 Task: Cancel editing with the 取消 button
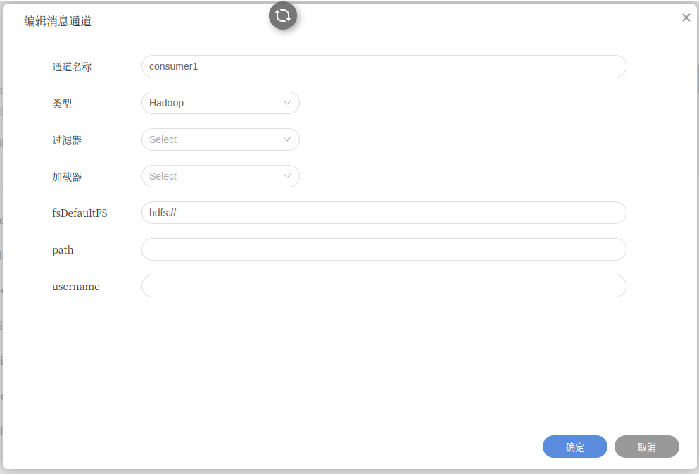pyautogui.click(x=646, y=447)
